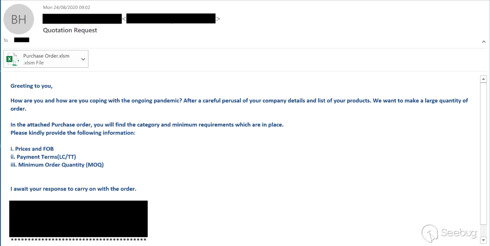
Task: Click the "Payment Terms(LC/TT)" list item
Action: pos(43,157)
